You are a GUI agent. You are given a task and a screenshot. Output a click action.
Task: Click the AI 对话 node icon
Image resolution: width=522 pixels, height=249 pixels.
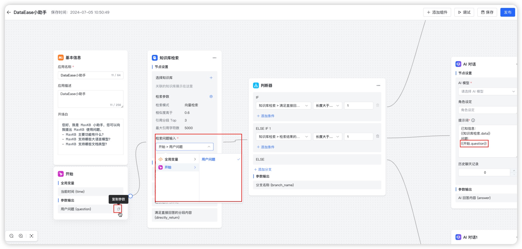pyautogui.click(x=458, y=64)
